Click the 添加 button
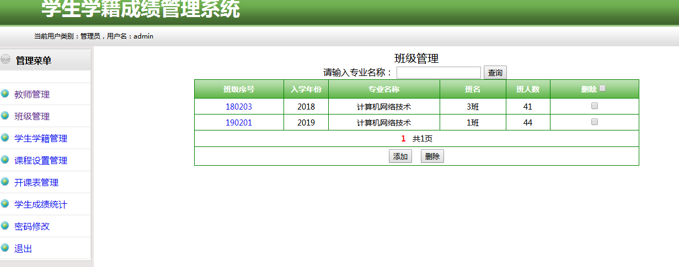 (x=400, y=156)
